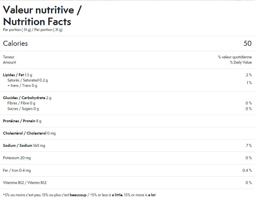Click the Vitamine B12 / Vitamin B12 row
This screenshot has height=201, width=255.
coord(25,183)
